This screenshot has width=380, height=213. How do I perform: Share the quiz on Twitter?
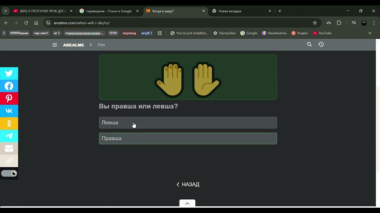coord(9,73)
